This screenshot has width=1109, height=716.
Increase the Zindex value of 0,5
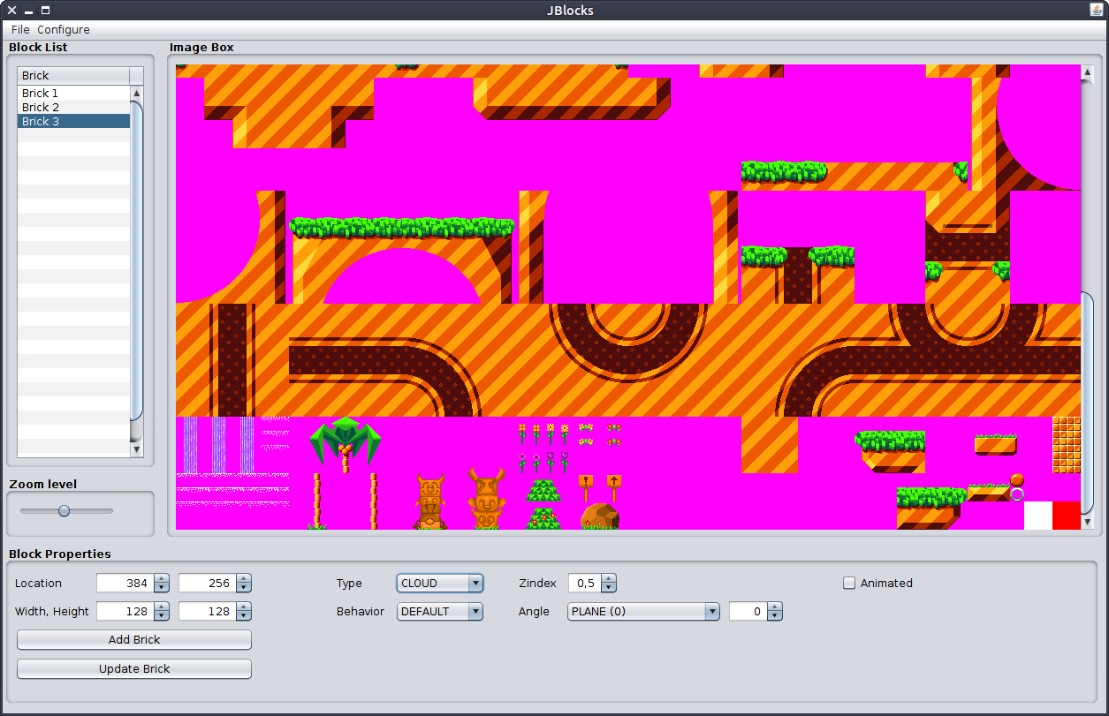click(608, 578)
